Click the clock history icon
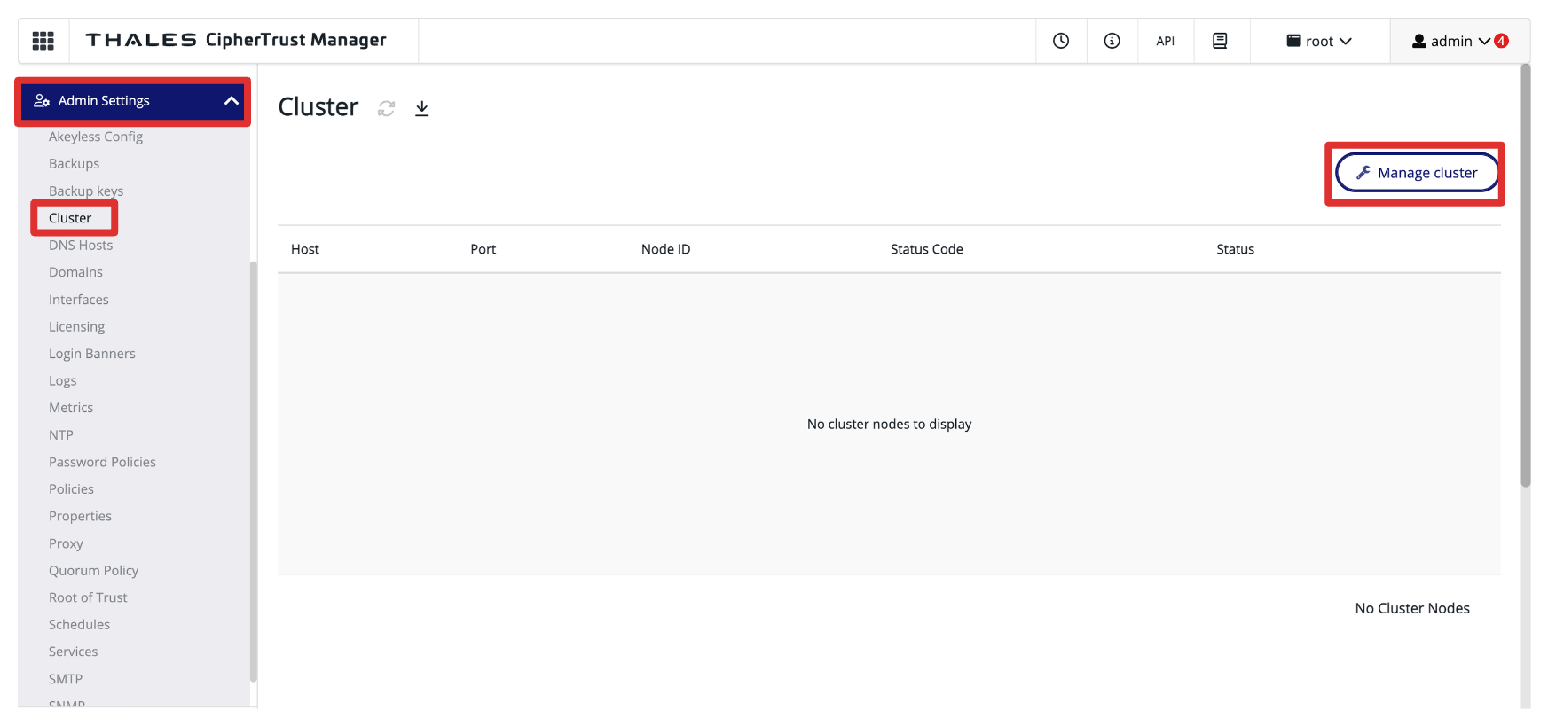 [x=1061, y=41]
